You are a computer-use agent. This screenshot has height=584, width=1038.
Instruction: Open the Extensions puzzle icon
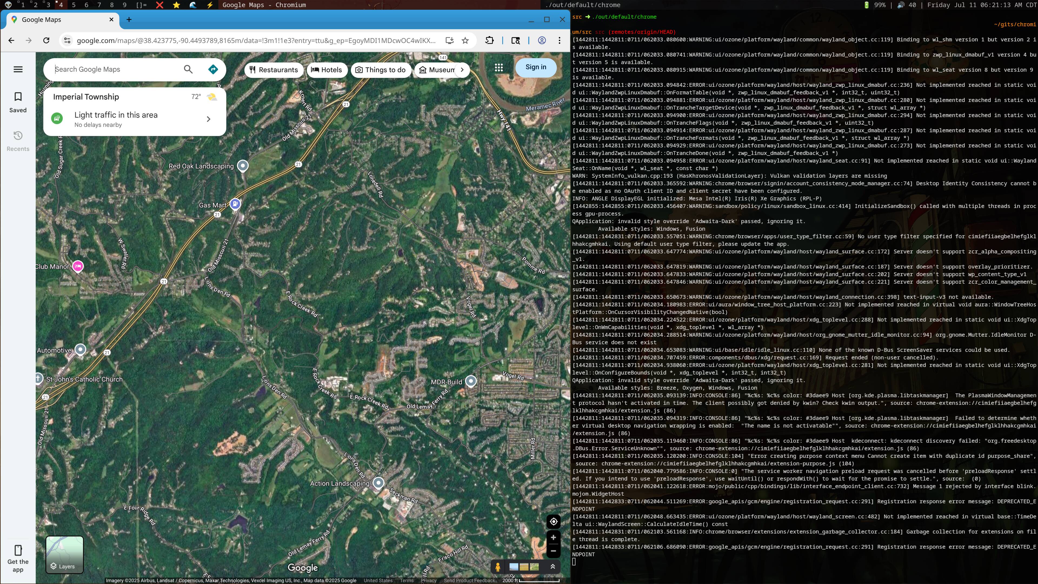tap(489, 40)
